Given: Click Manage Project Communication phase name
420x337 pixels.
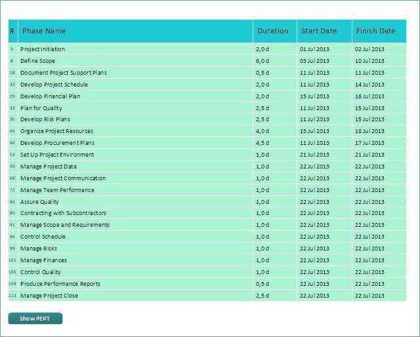Looking at the screenshot, I should [x=63, y=178].
